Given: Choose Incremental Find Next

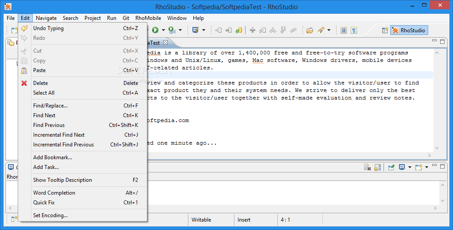Looking at the screenshot, I should click(x=83, y=134).
